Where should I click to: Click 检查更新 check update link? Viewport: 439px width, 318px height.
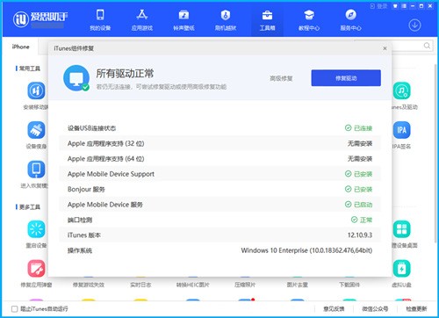(416, 309)
